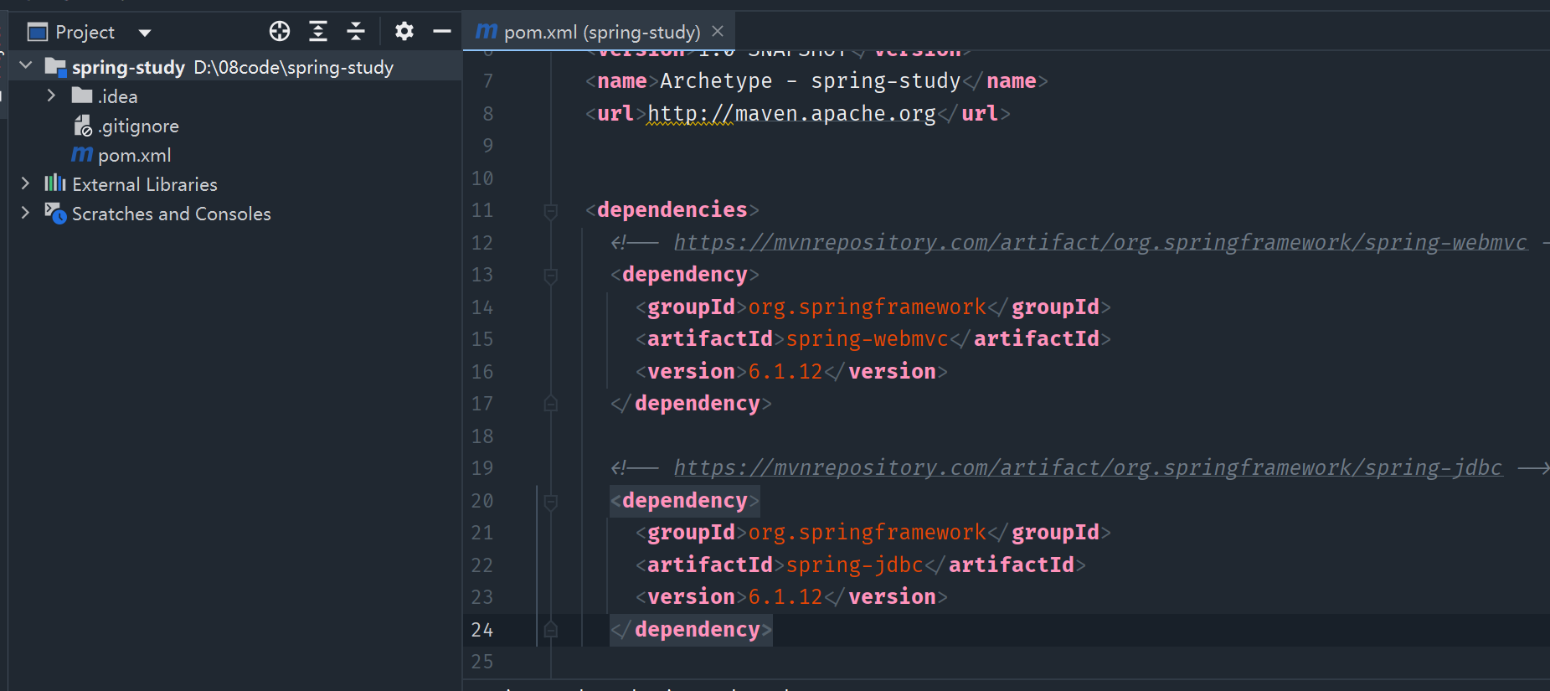The width and height of the screenshot is (1550, 691).
Task: Click org.springframework on line 14
Action: point(868,307)
